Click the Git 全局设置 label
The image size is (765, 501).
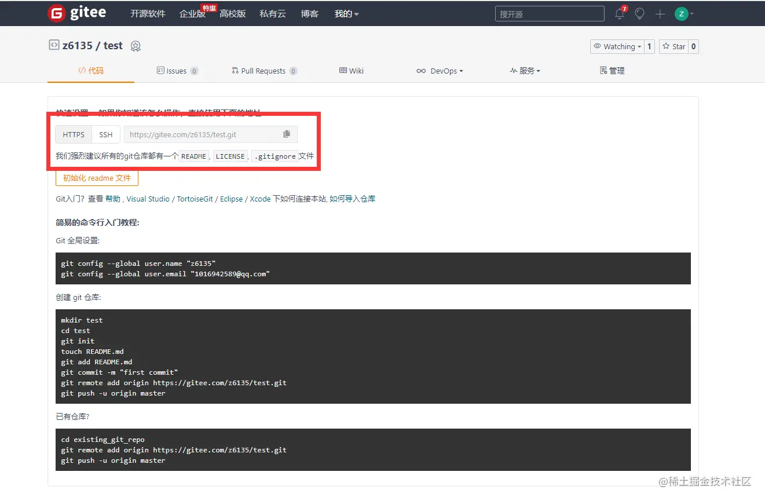(78, 240)
